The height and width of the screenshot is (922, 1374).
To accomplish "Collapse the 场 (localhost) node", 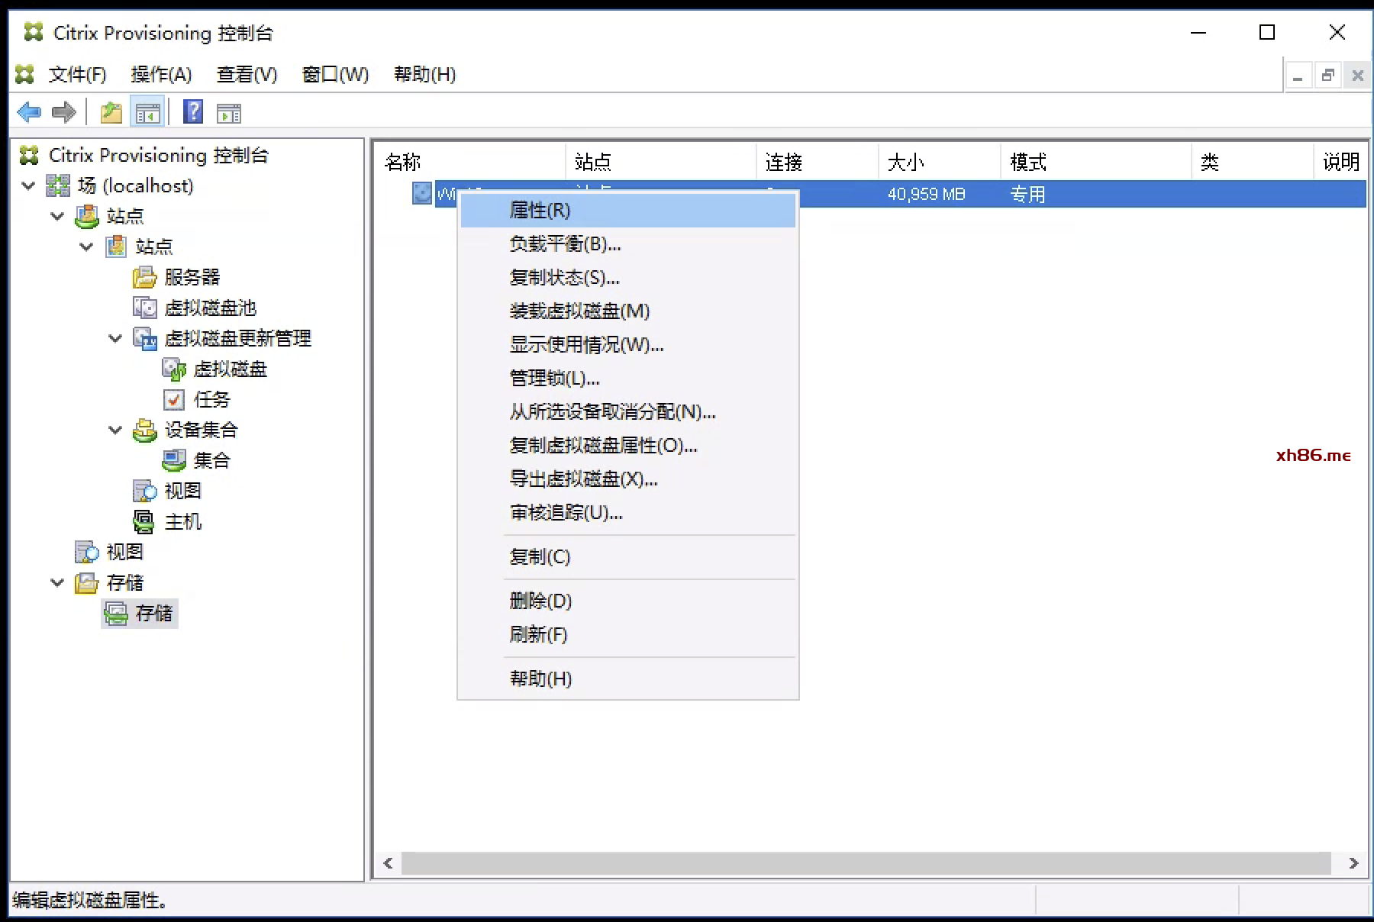I will [x=28, y=185].
